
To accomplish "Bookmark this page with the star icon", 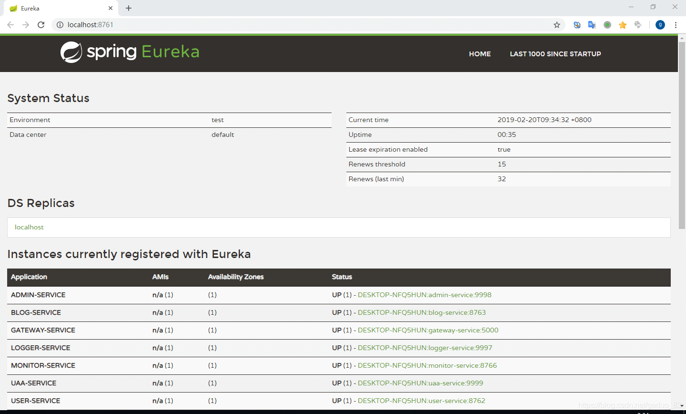I will pyautogui.click(x=557, y=25).
